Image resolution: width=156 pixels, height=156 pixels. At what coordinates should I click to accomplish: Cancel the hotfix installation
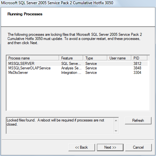(138, 147)
